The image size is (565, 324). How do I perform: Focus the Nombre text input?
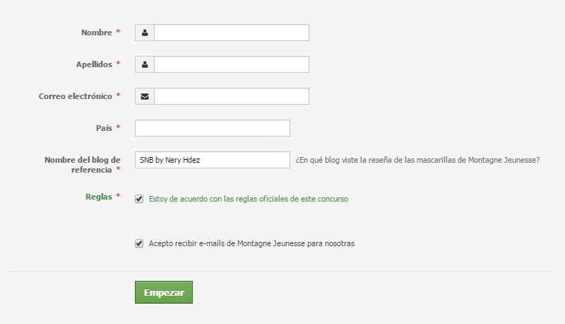[232, 33]
